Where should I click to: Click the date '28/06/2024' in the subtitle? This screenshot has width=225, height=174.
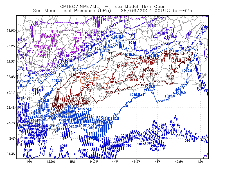pyautogui.click(x=136, y=11)
